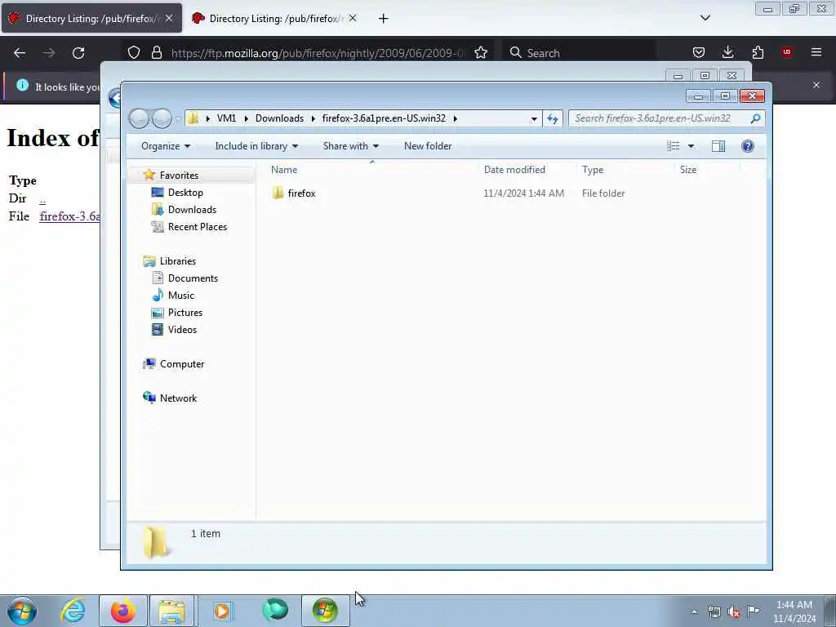Click Firefox back arrow button
Screen dimensions: 836x627
[20, 53]
